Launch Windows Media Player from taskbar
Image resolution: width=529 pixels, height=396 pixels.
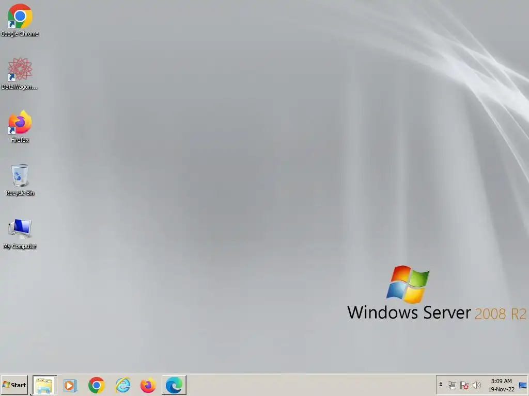pyautogui.click(x=70, y=385)
